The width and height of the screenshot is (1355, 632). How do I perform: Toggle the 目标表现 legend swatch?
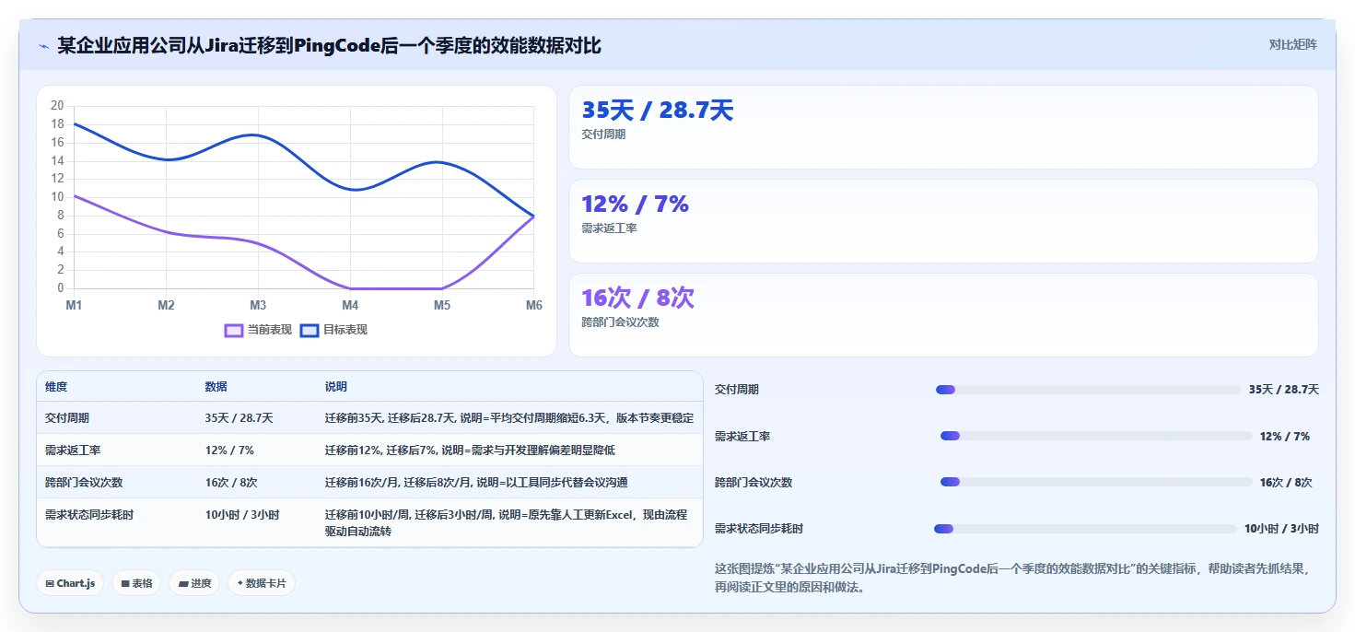click(x=310, y=330)
